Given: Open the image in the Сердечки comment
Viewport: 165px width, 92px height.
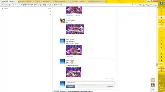Looking at the screenshot, I should click(73, 72).
